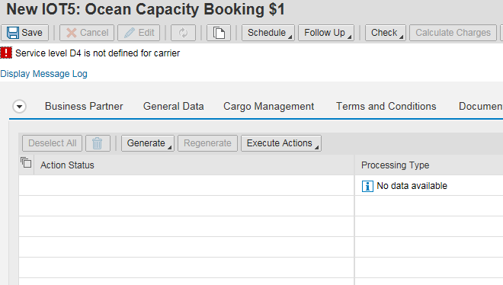503x285 pixels.
Task: Click the Regenerate button
Action: [207, 143]
